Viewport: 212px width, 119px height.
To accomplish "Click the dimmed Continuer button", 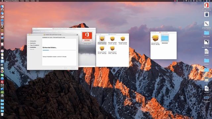I will [x=73, y=68].
